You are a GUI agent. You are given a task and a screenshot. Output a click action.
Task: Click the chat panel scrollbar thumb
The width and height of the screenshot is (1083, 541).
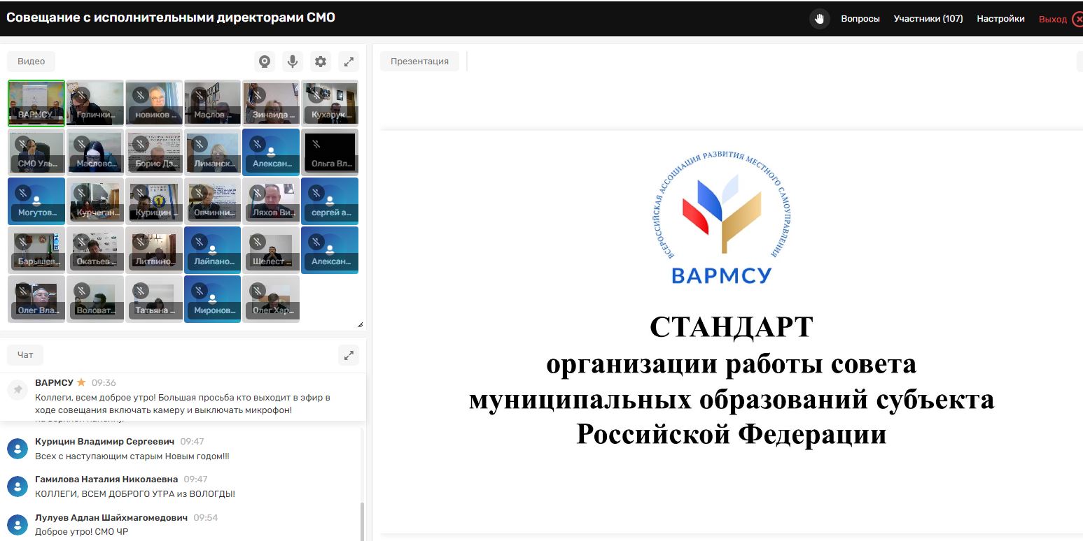click(362, 521)
